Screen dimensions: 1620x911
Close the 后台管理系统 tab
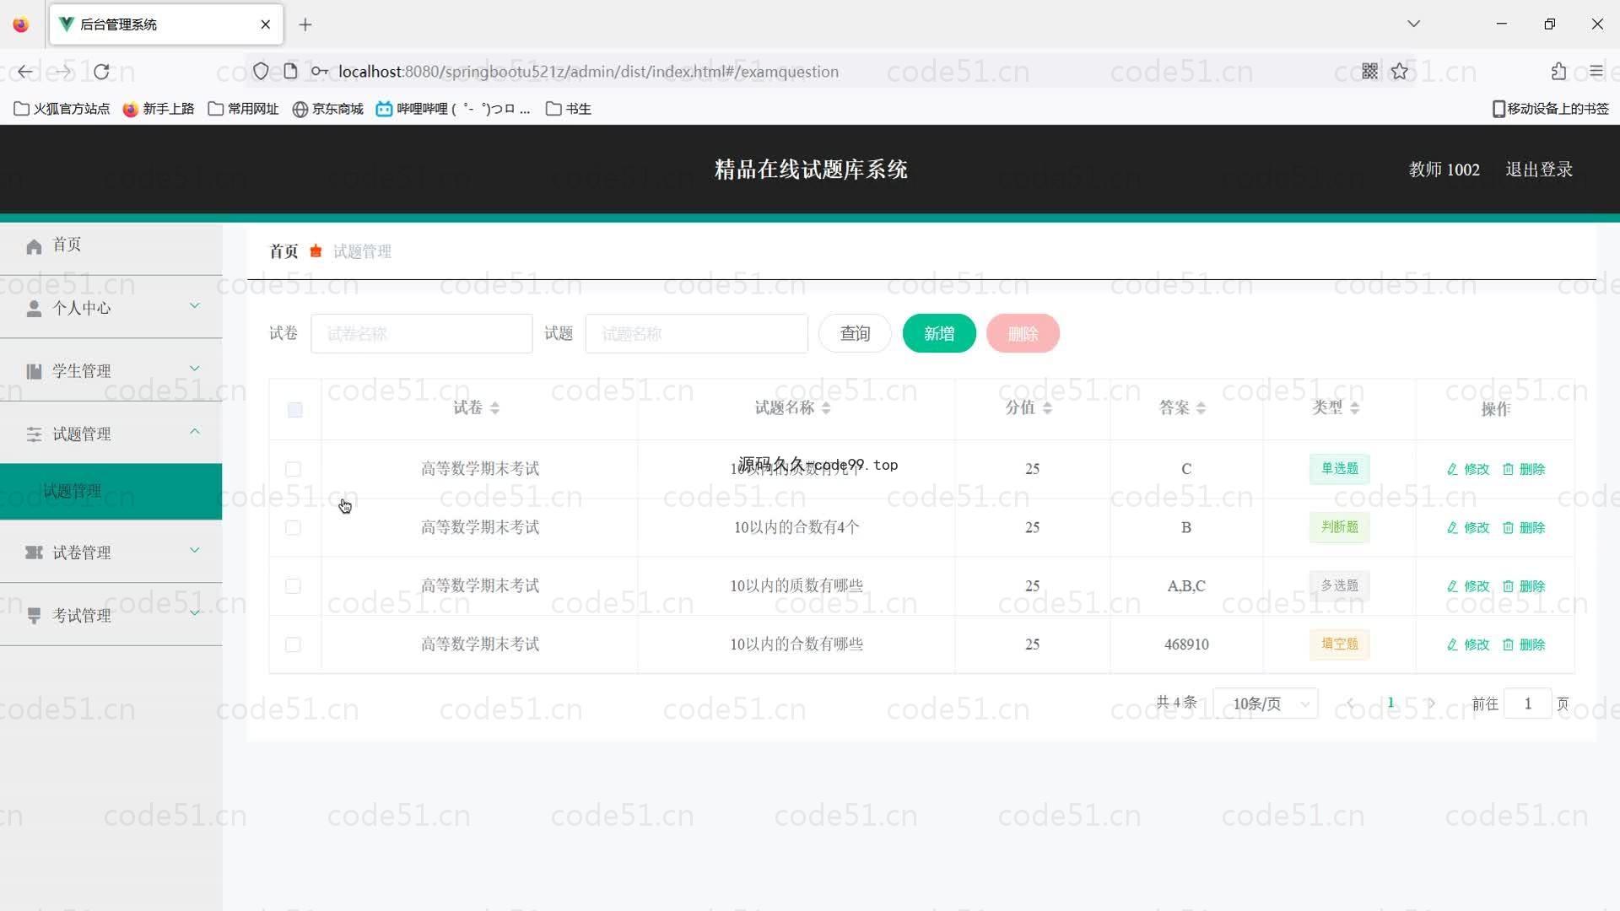click(266, 24)
